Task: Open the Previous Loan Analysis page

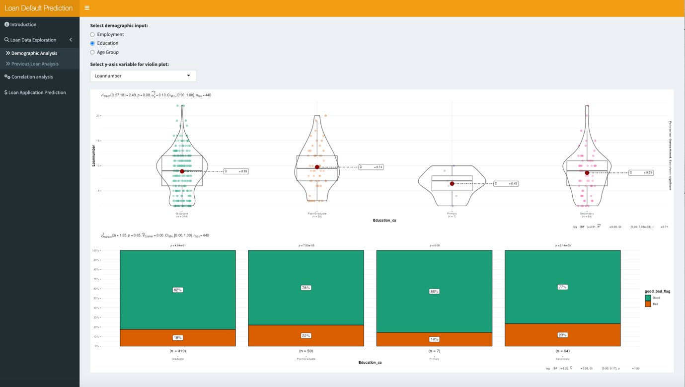Action: coord(35,64)
